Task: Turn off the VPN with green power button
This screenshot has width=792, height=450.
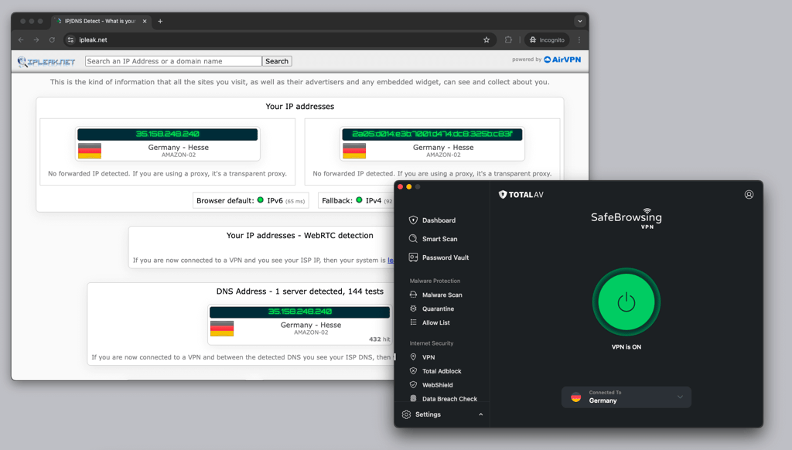Action: click(626, 302)
